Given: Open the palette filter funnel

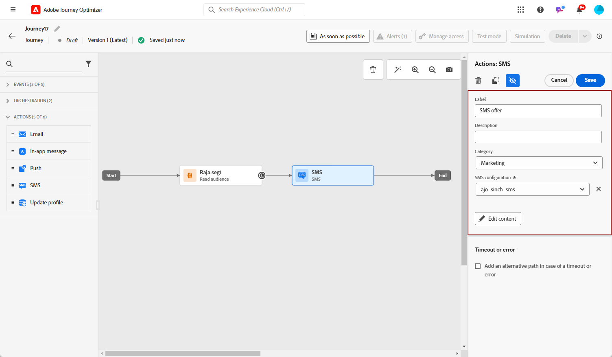Looking at the screenshot, I should click(88, 64).
